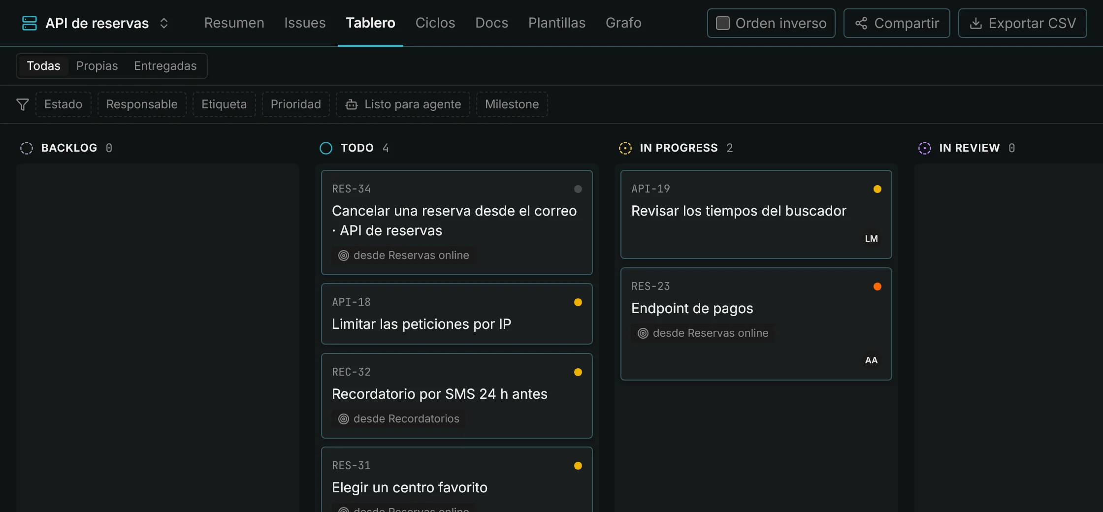Image resolution: width=1103 pixels, height=512 pixels.
Task: Click the Backlog column status icon
Action: 27,148
